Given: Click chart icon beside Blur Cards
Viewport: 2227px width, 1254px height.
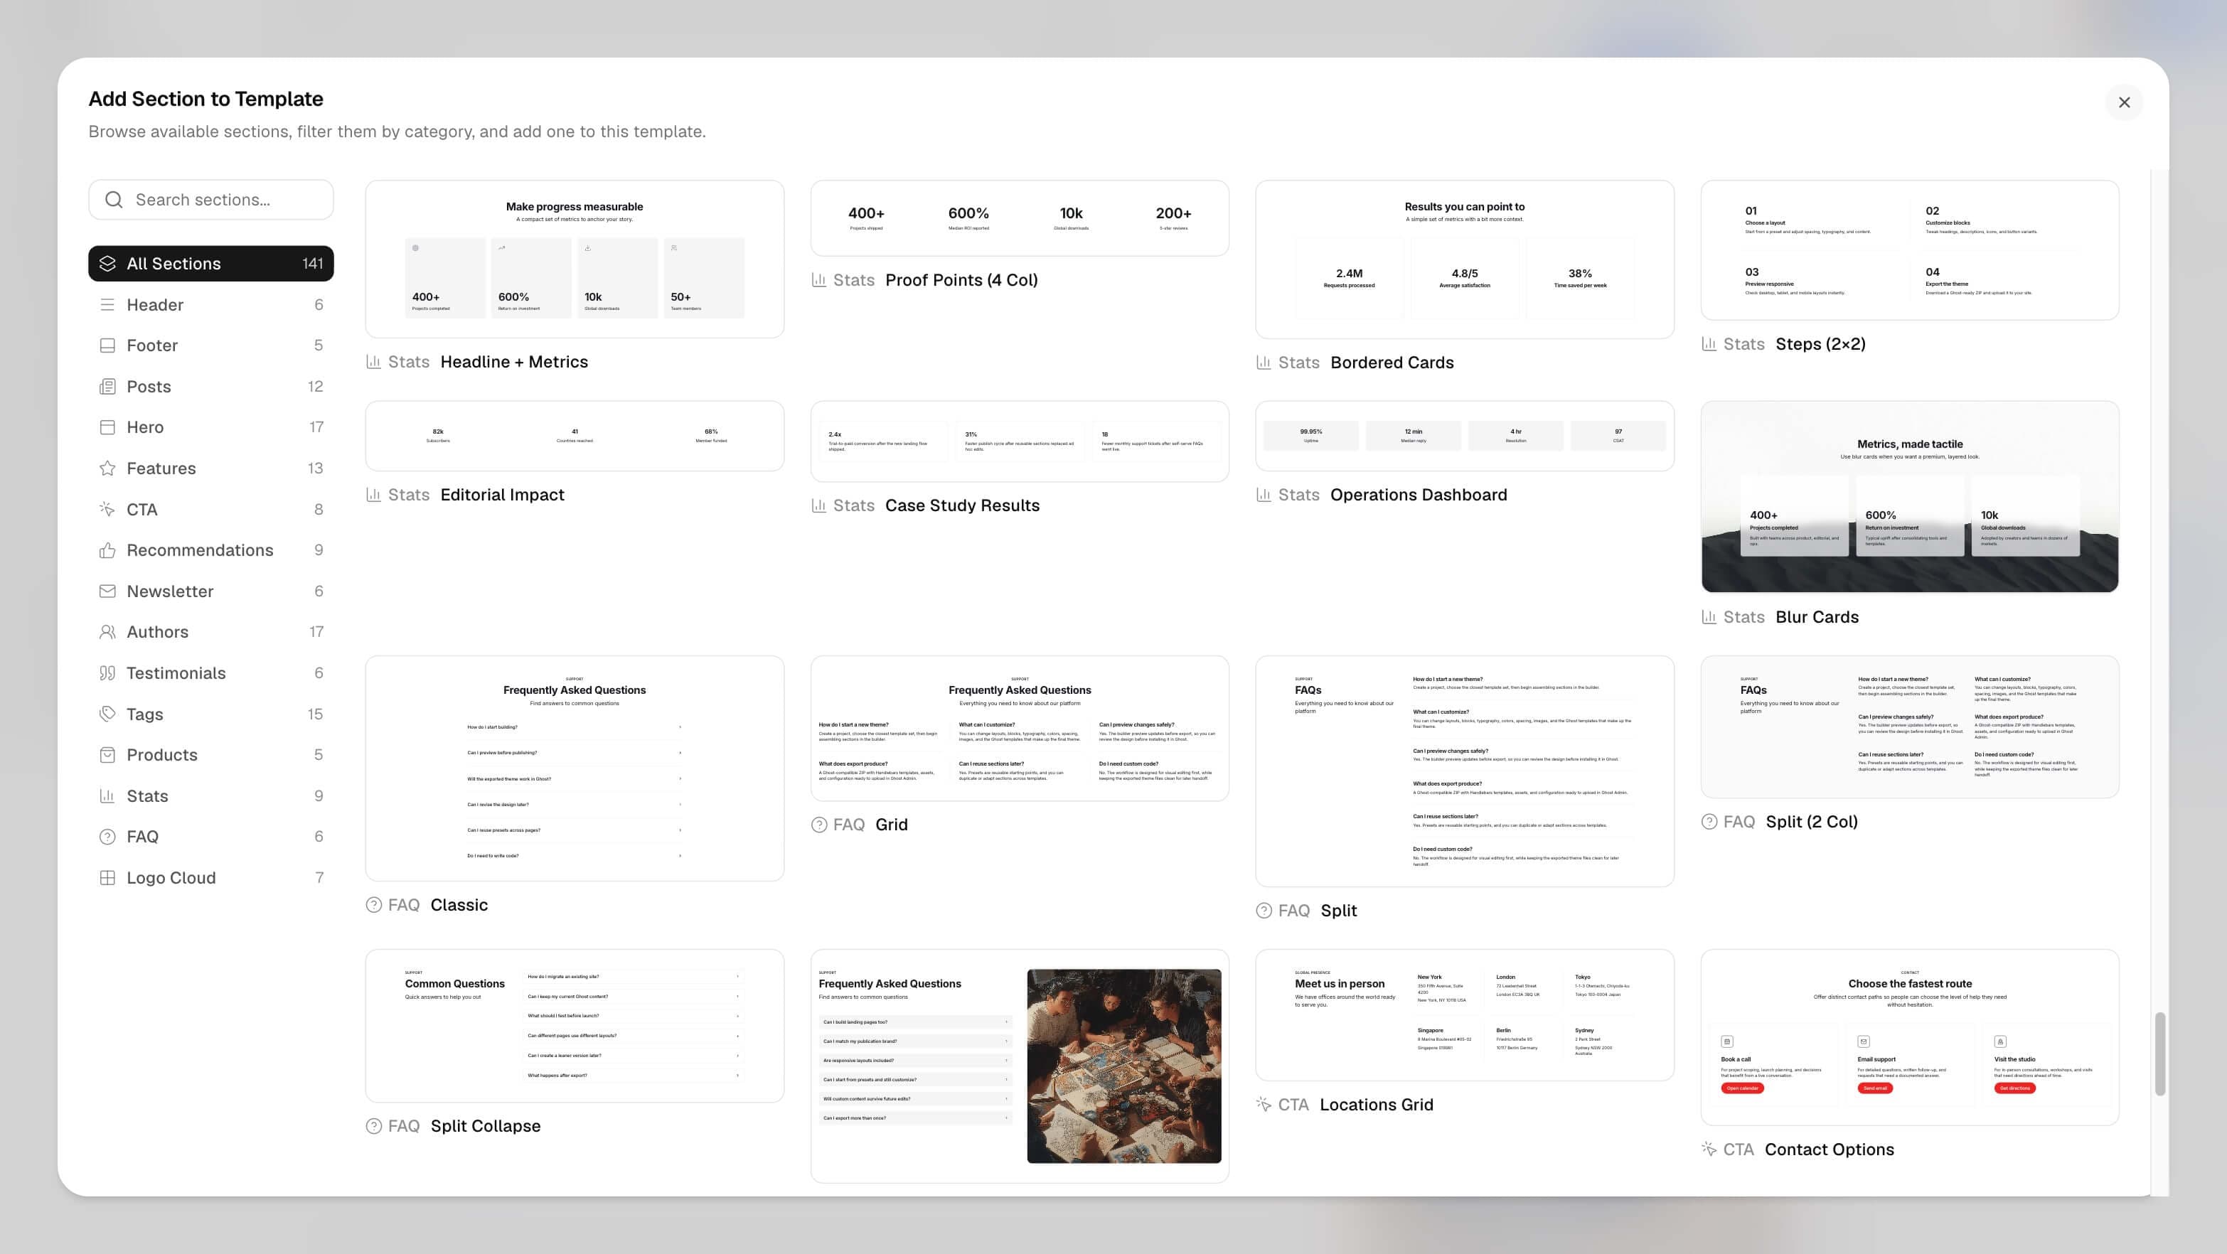Looking at the screenshot, I should click(x=1708, y=617).
